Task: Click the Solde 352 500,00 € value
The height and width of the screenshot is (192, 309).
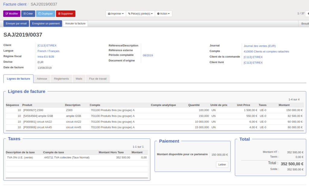Action: pos(295,170)
